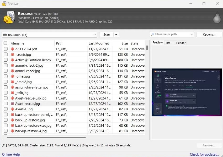This screenshot has height=157, width=223.
Task: Click the Avast preview image thumbnail
Action: (187, 92)
